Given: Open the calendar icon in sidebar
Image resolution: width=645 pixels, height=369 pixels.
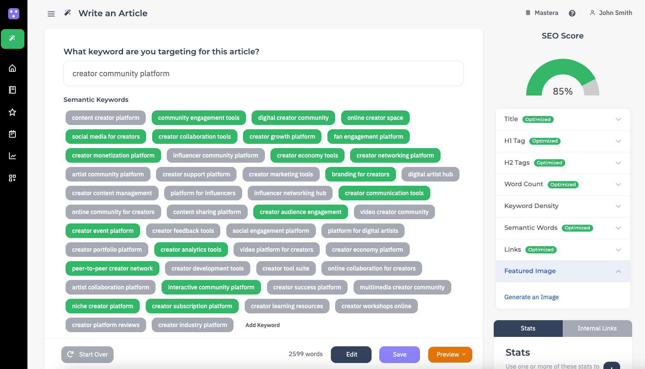Looking at the screenshot, I should 12,134.
